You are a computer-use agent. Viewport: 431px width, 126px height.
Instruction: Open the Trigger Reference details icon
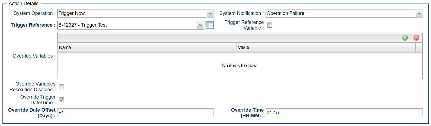click(x=209, y=25)
